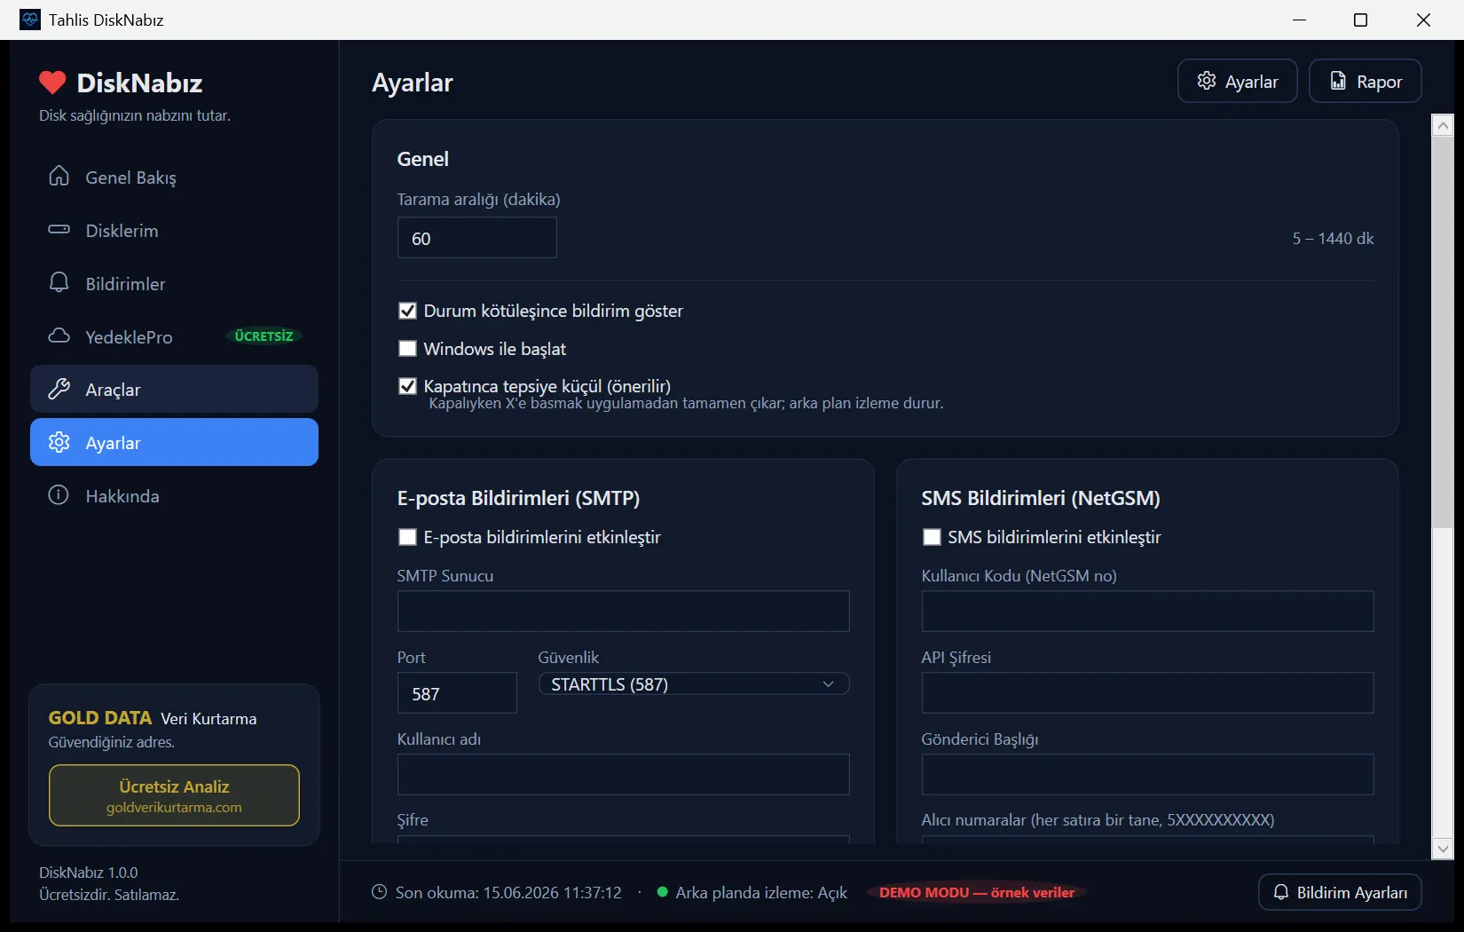Select Ayarlar in the sidebar

click(174, 442)
